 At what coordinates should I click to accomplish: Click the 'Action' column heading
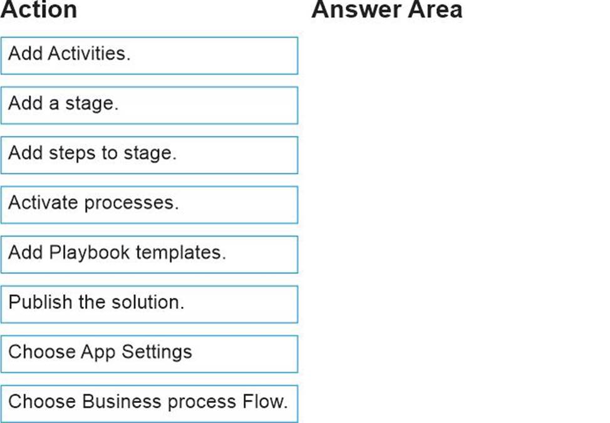click(39, 10)
